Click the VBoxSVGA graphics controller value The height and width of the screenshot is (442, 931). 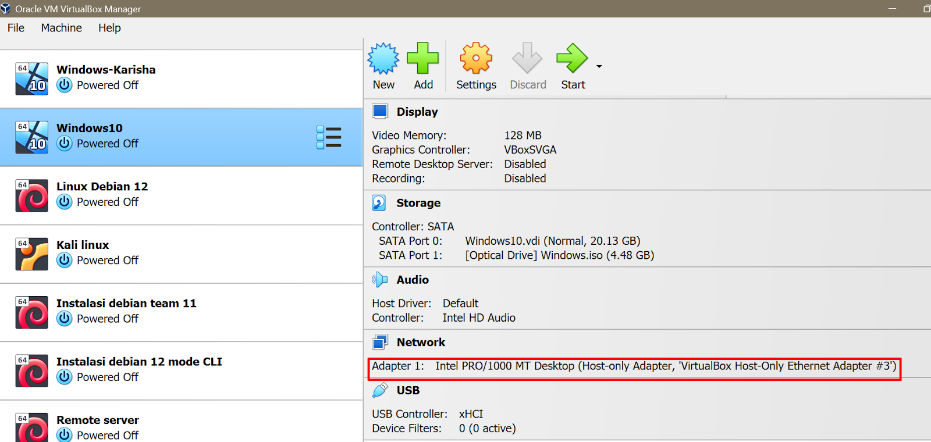coord(530,150)
